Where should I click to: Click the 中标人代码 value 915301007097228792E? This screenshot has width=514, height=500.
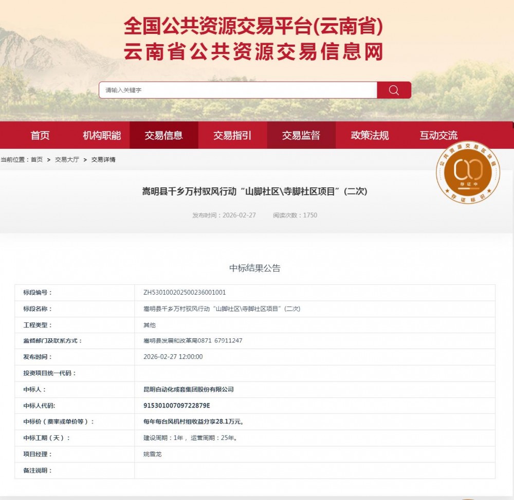coord(176,406)
